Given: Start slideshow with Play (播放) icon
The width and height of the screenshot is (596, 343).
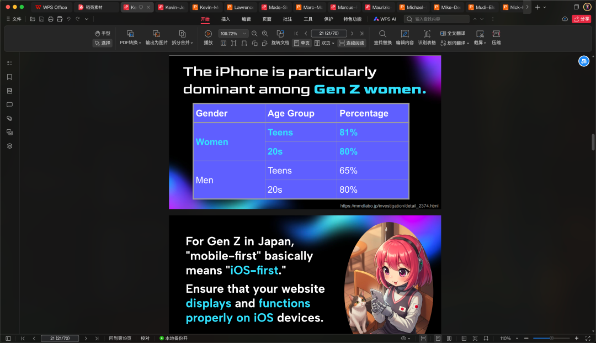Looking at the screenshot, I should click(x=208, y=34).
